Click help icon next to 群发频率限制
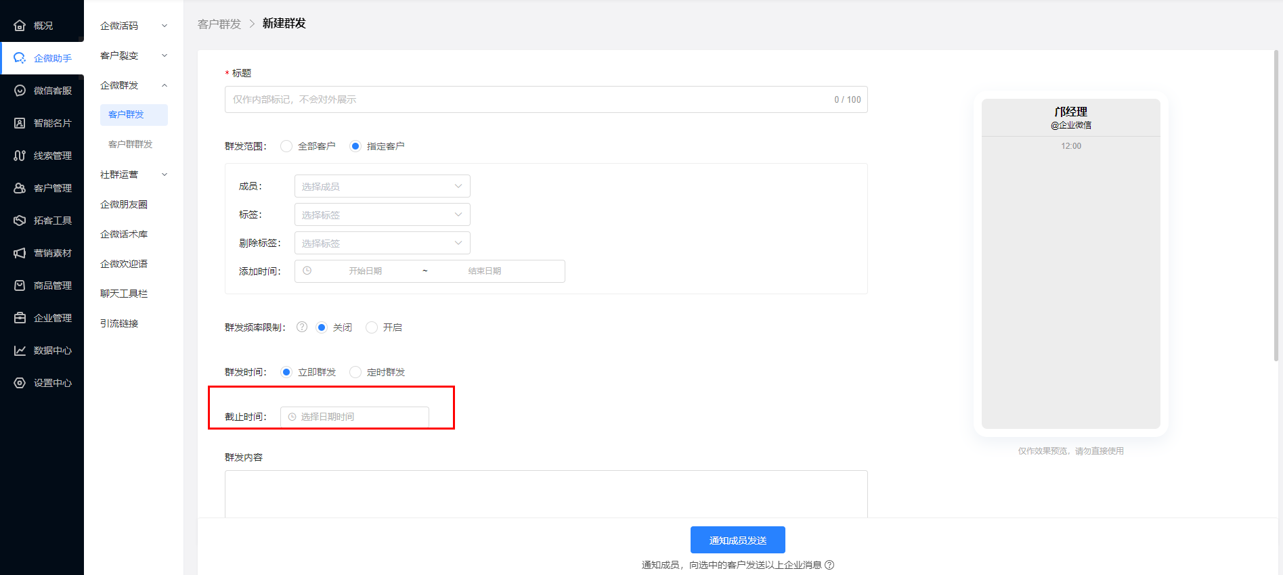 302,327
